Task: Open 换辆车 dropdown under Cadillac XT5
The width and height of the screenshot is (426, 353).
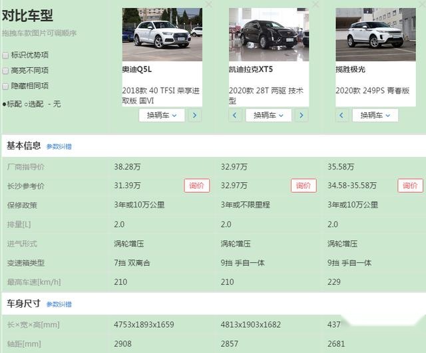Action: pyautogui.click(x=269, y=115)
